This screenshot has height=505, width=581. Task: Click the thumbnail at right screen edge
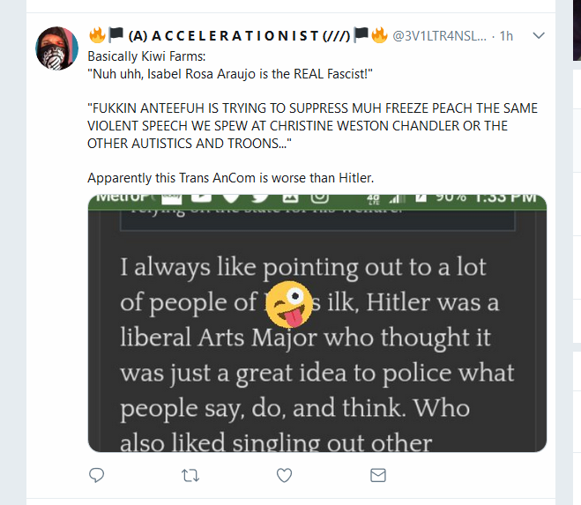(x=577, y=30)
